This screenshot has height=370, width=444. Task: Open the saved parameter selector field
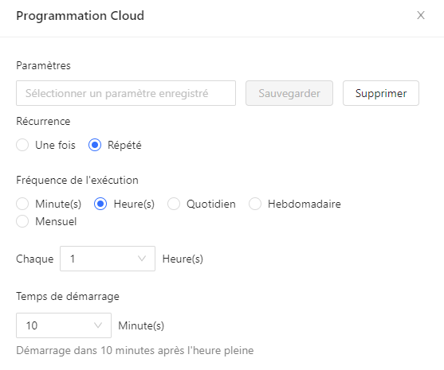coord(126,93)
